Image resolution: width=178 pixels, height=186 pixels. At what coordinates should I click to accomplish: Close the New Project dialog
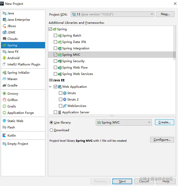175,4
